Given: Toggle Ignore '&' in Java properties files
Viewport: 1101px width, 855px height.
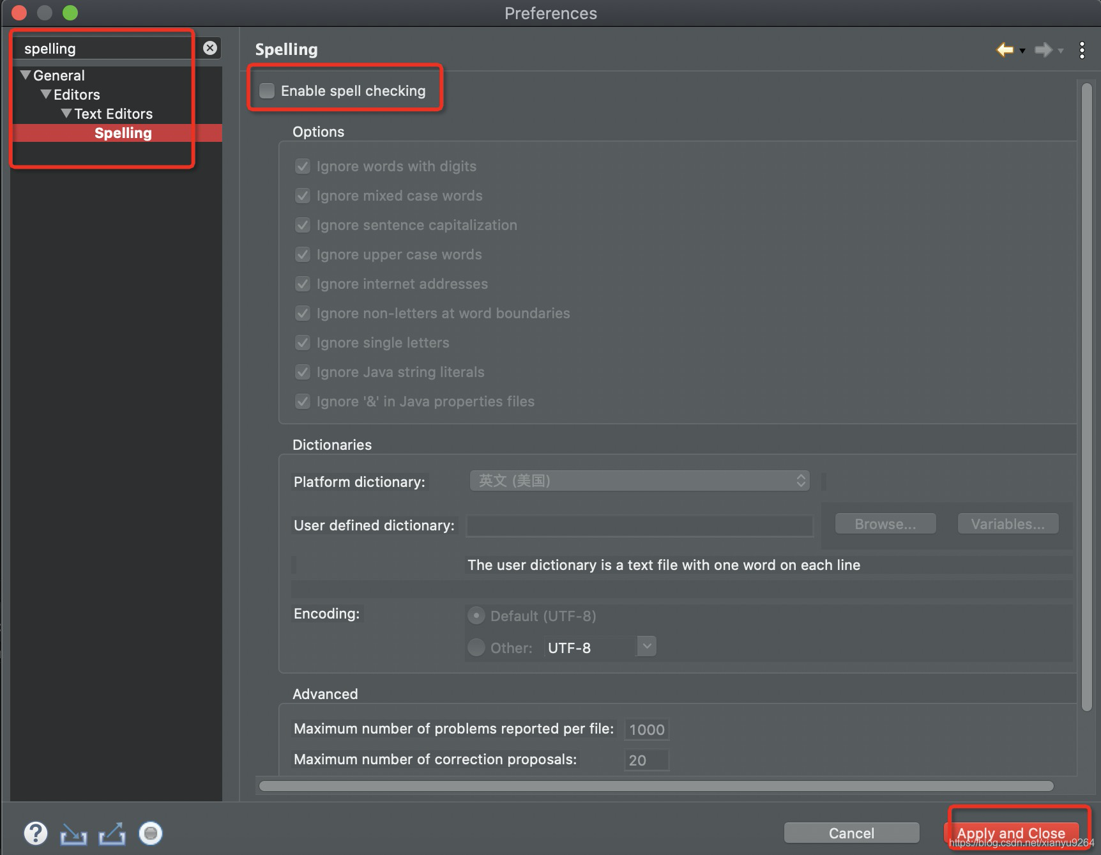Looking at the screenshot, I should (303, 401).
